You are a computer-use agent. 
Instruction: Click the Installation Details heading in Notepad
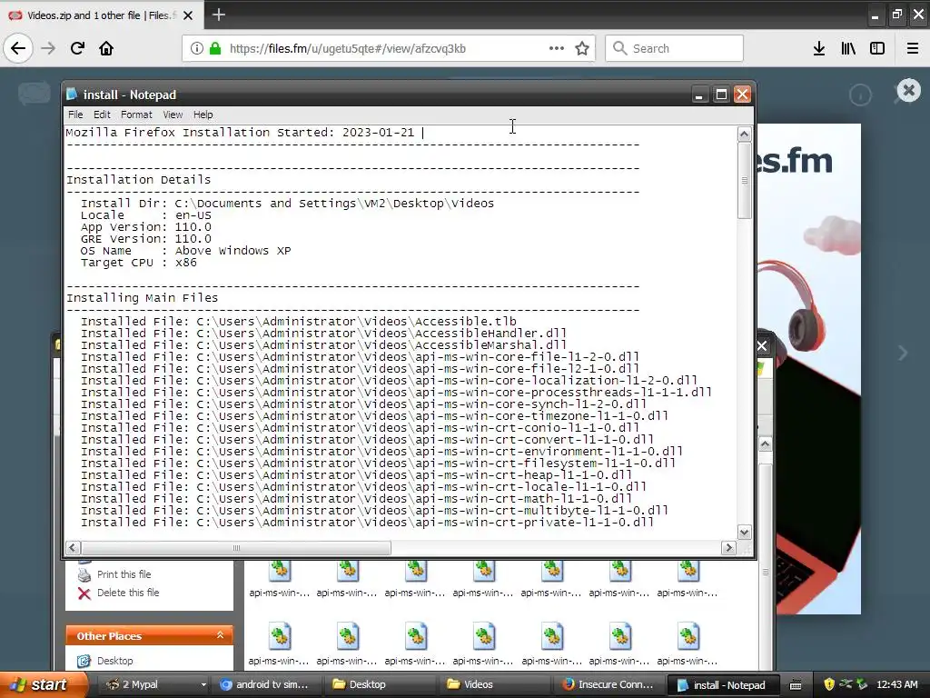[x=138, y=180]
